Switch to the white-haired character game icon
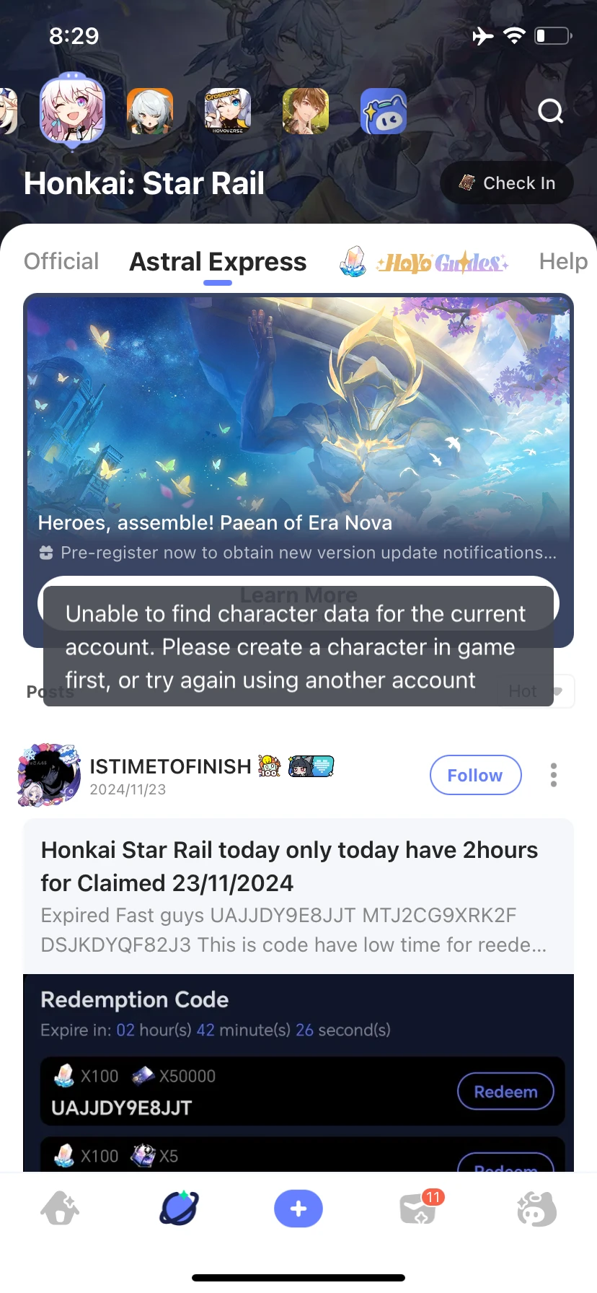 pyautogui.click(x=150, y=111)
